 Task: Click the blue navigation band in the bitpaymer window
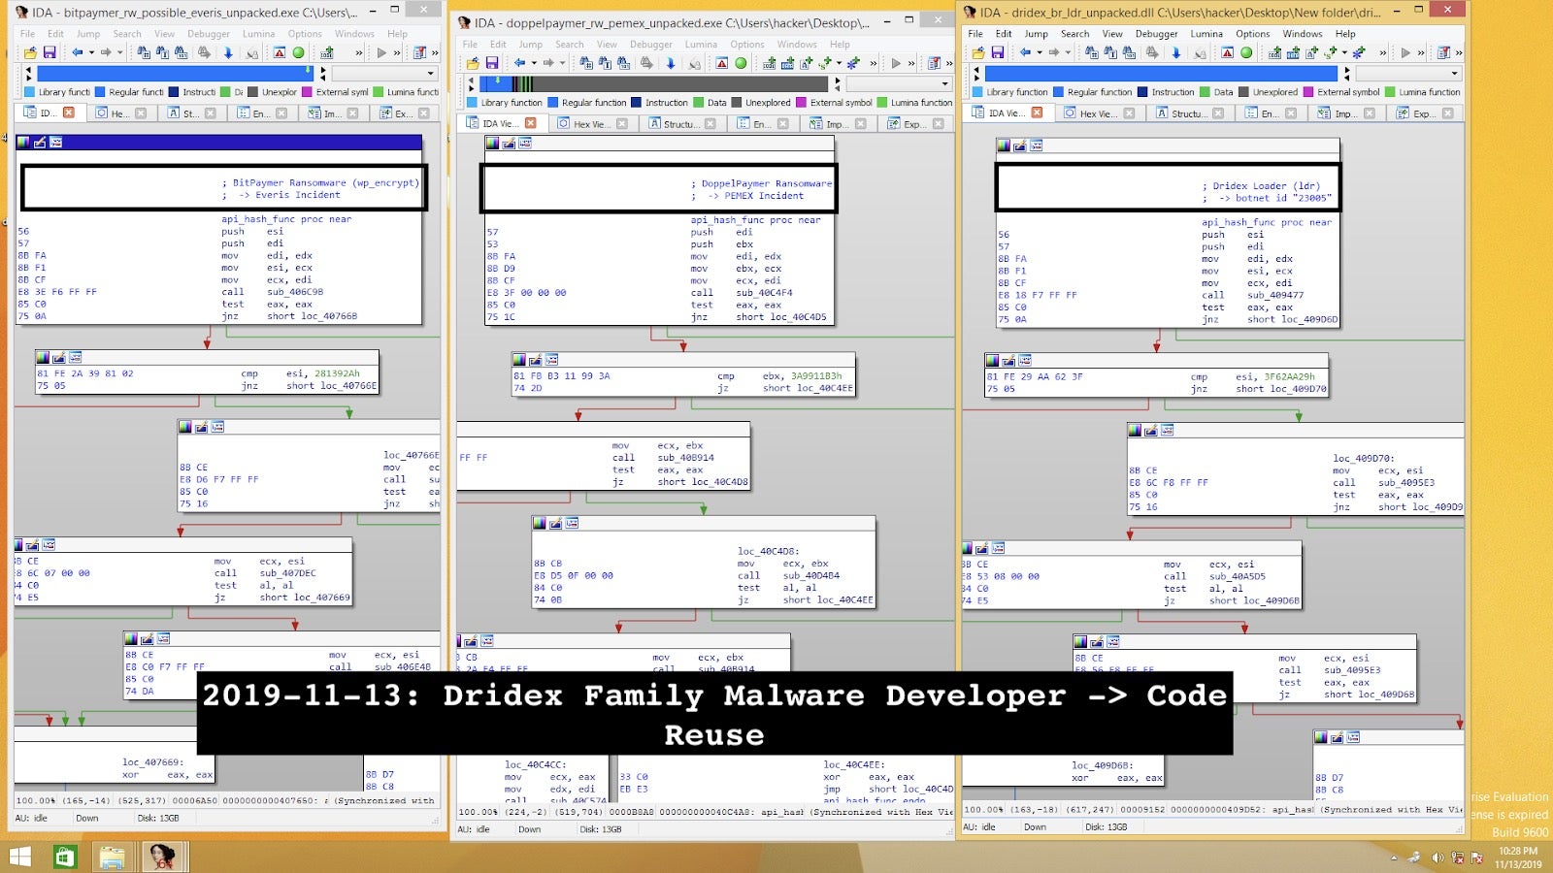[x=173, y=73]
